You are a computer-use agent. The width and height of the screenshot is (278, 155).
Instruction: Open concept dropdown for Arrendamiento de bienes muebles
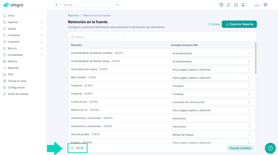point(211,53)
